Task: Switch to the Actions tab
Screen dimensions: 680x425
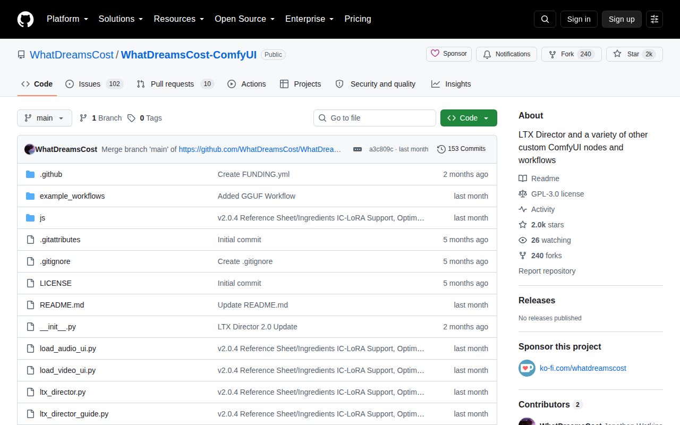Action: (246, 84)
